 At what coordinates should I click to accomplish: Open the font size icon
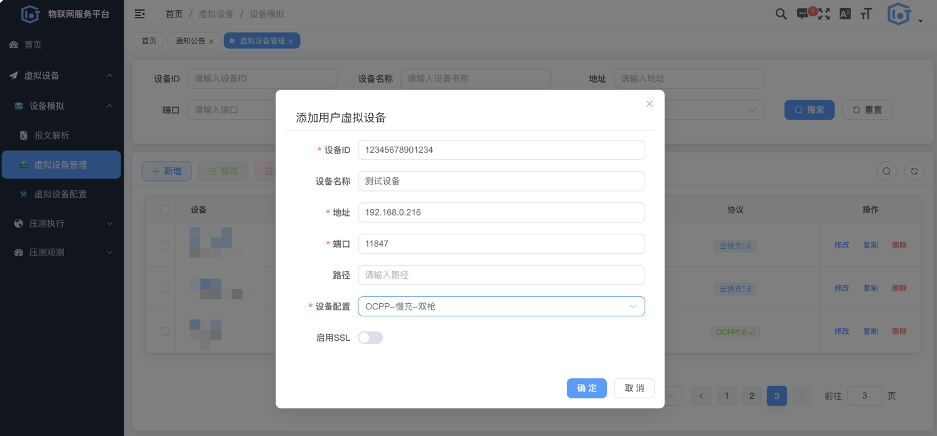pyautogui.click(x=867, y=14)
